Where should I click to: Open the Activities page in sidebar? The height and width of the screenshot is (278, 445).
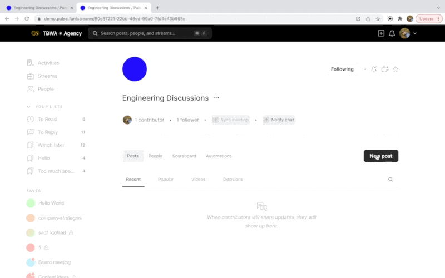pos(48,63)
